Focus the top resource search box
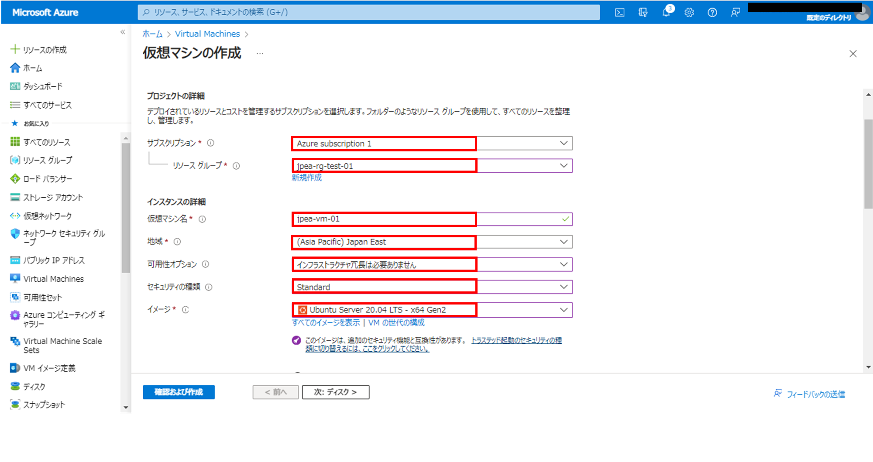The image size is (873, 462). click(369, 12)
